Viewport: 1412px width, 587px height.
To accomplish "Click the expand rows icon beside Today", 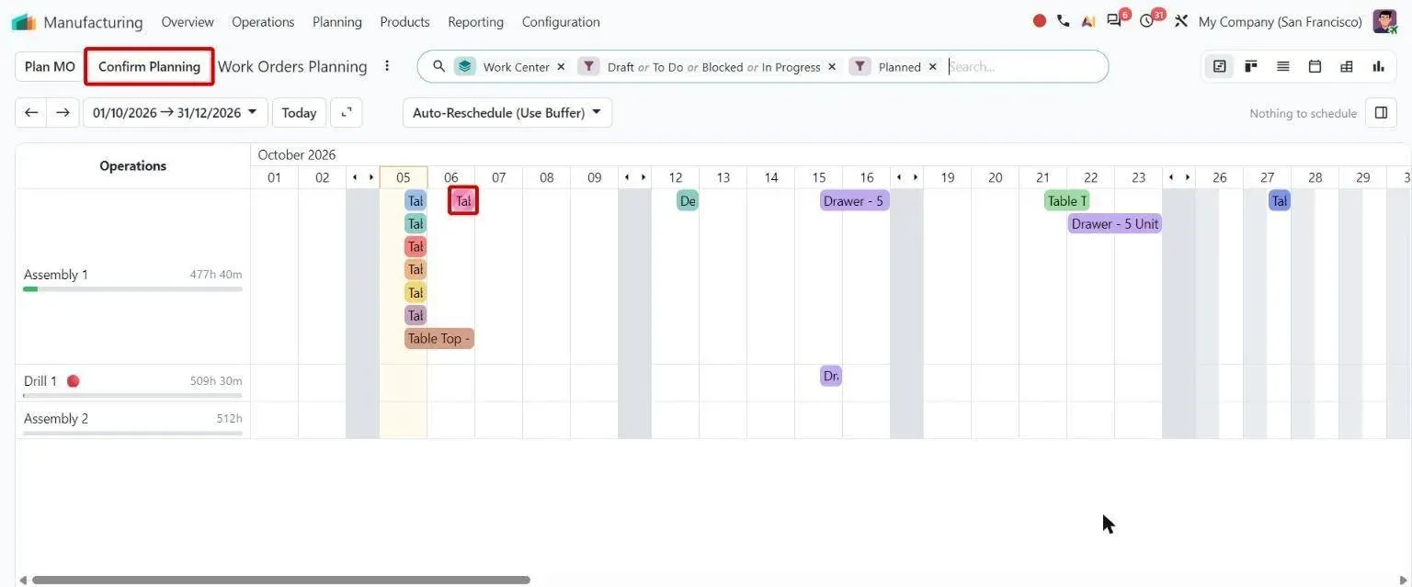I will (x=347, y=112).
